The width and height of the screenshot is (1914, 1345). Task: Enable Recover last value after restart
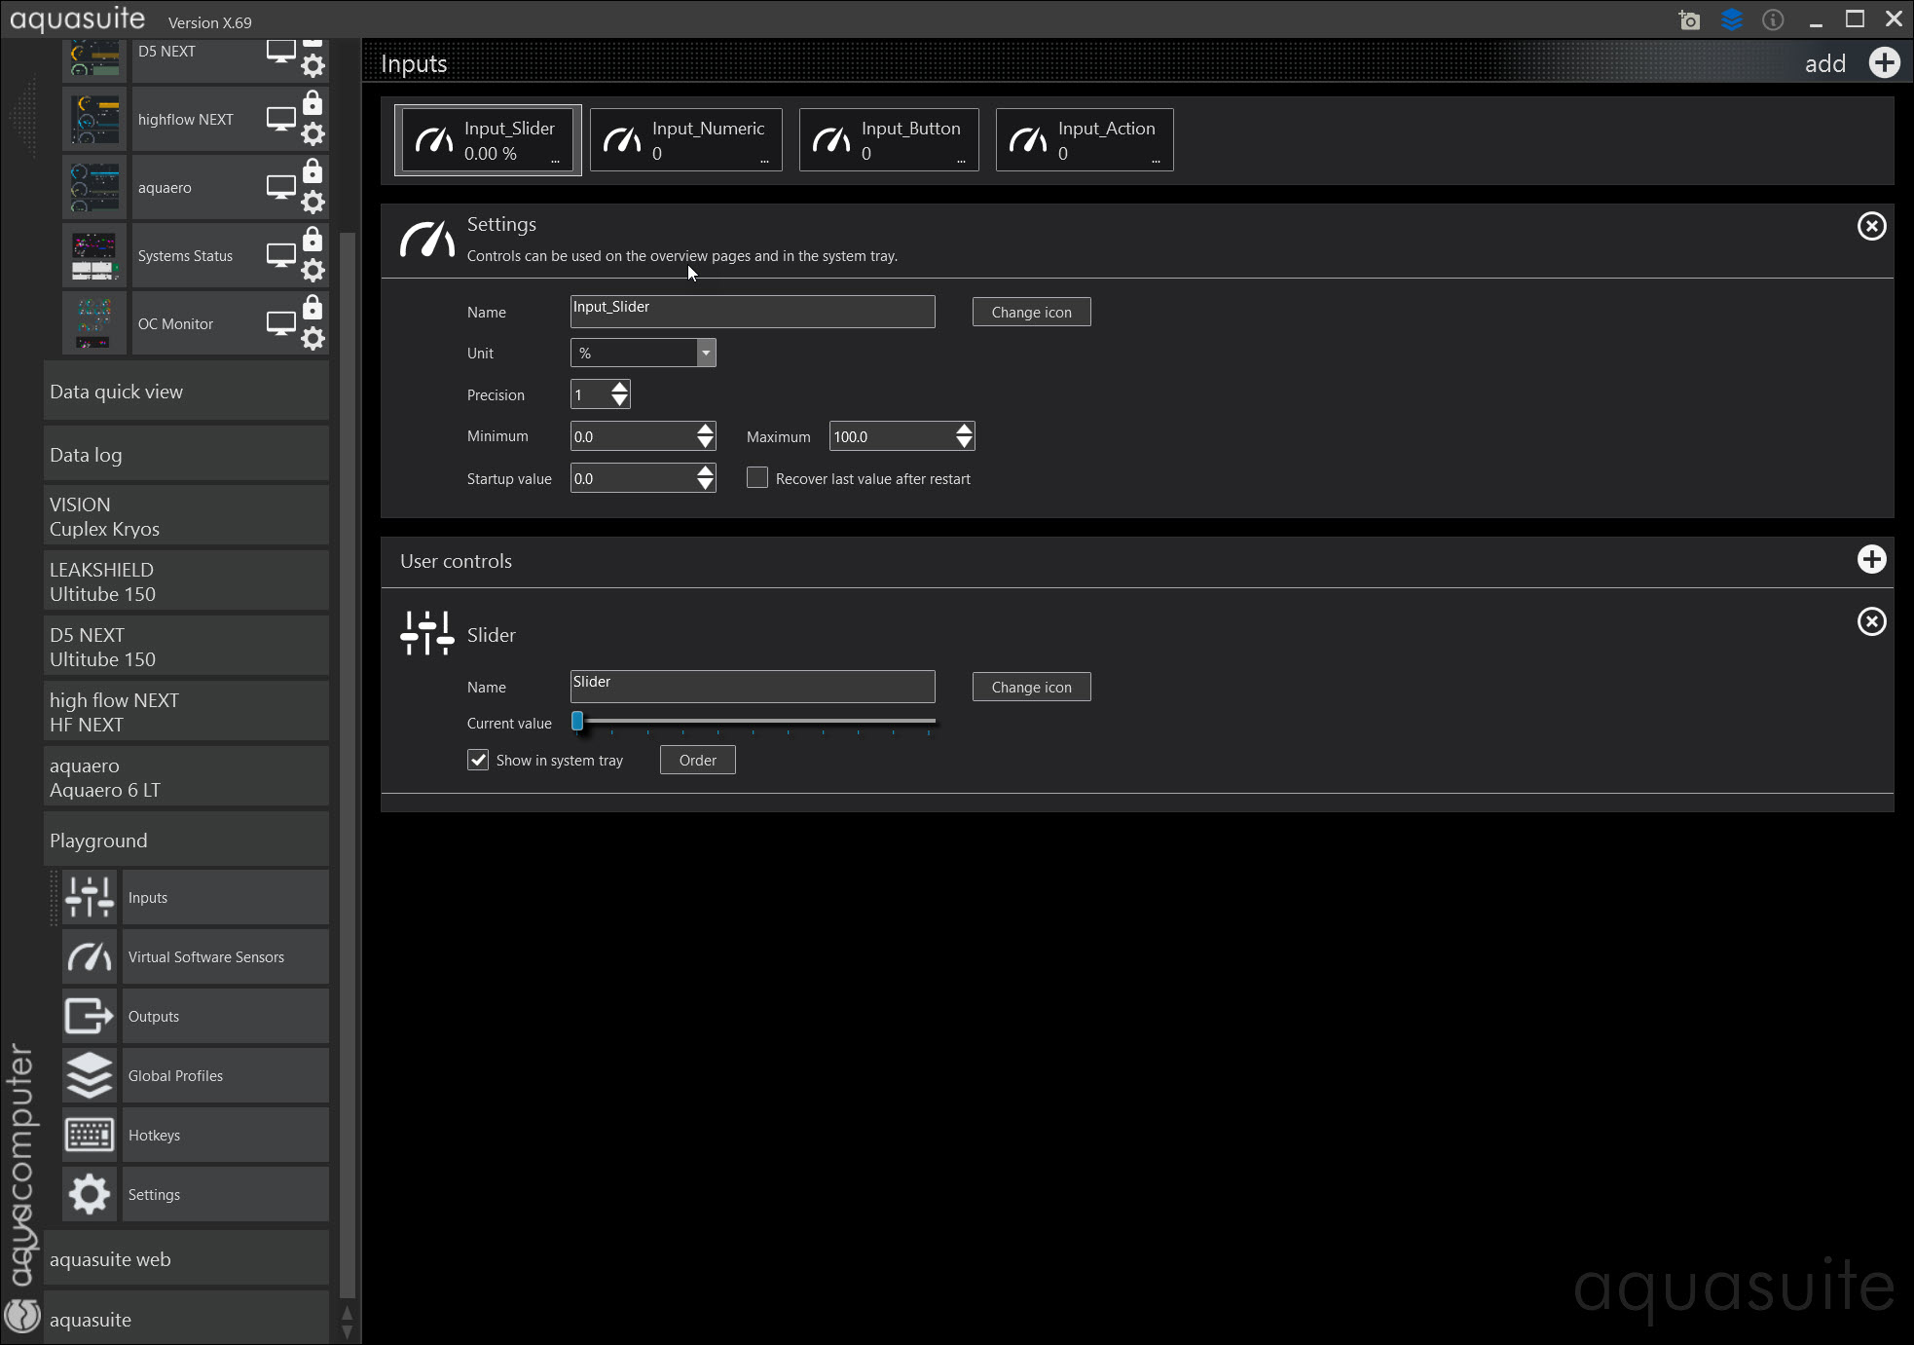[x=757, y=478]
